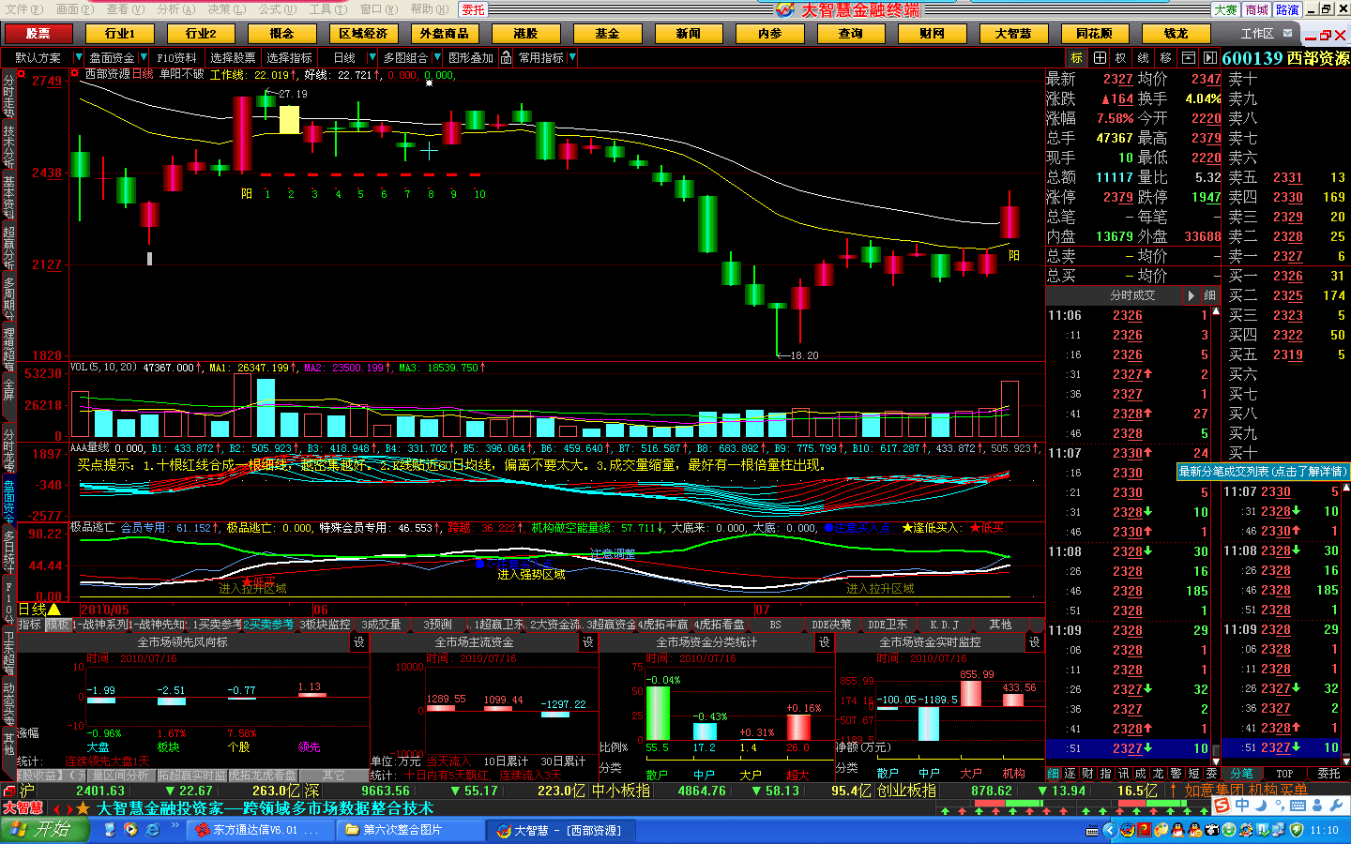Click the 路演 button in title bar

pyautogui.click(x=1287, y=9)
